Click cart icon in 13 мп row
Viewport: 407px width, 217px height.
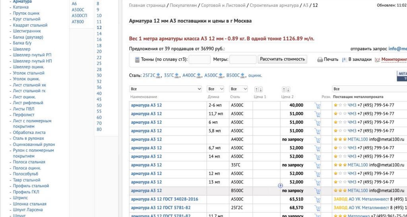coord(318,182)
